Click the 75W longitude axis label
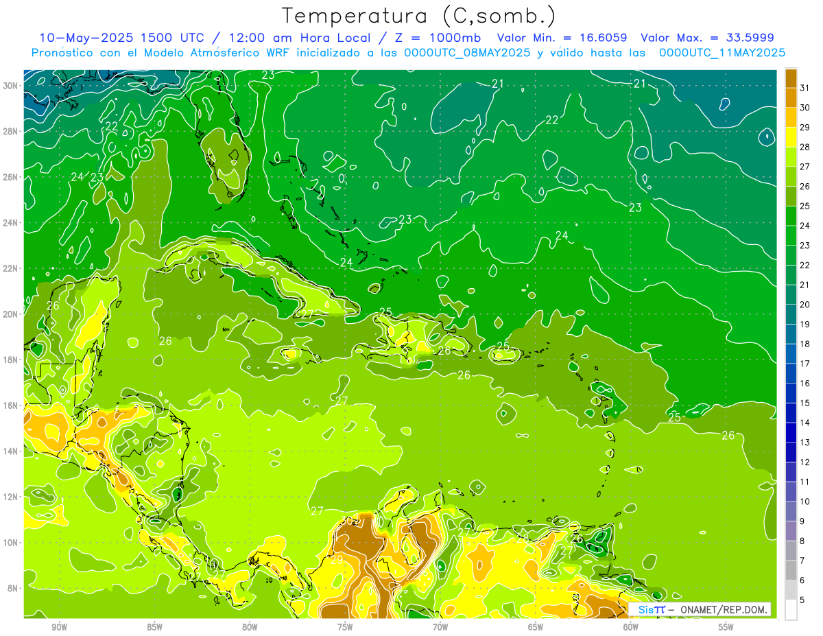The image size is (823, 636). pyautogui.click(x=345, y=627)
